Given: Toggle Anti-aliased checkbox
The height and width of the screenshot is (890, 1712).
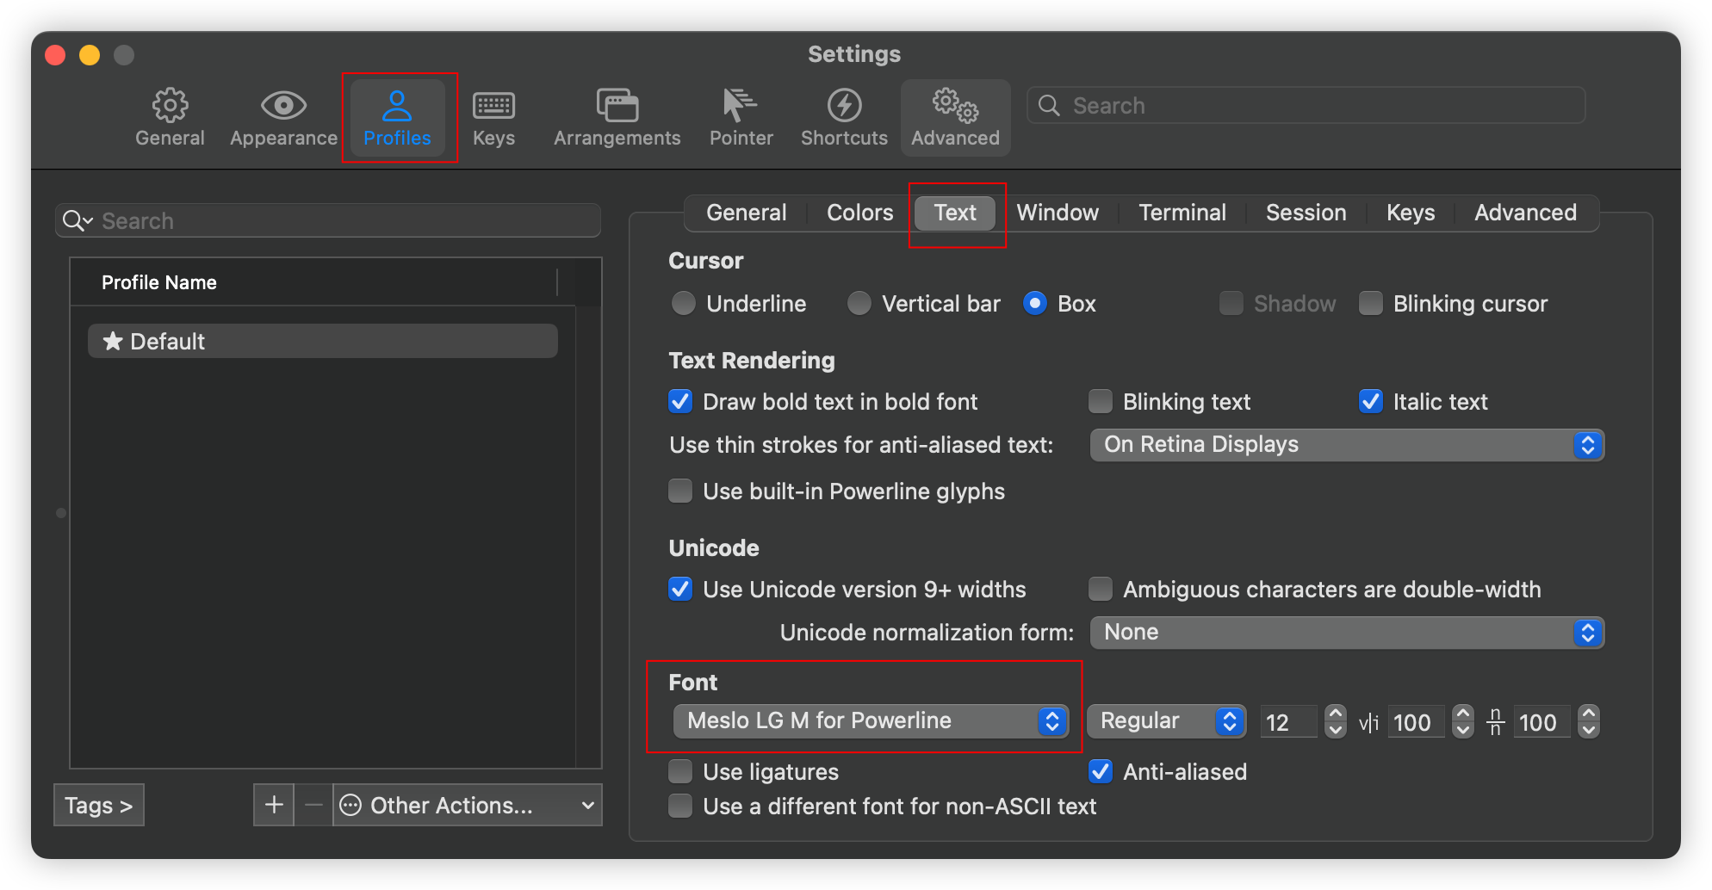Looking at the screenshot, I should (1101, 771).
